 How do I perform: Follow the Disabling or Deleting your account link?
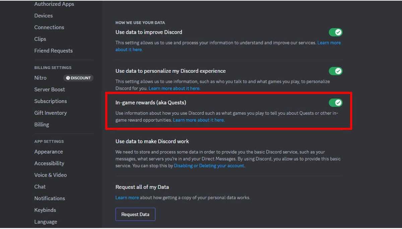209,166
